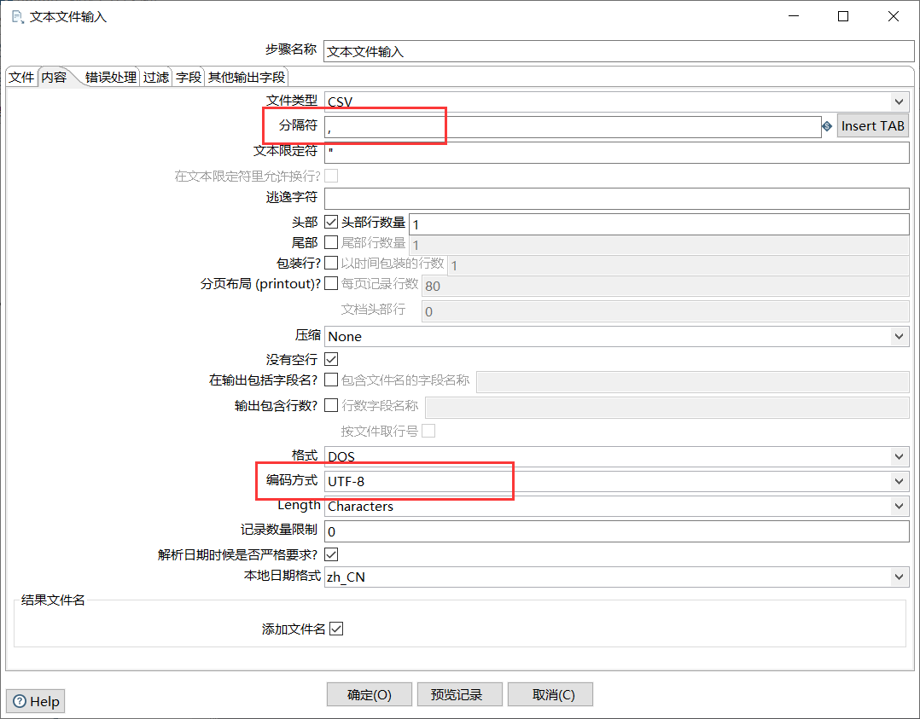Viewport: 920px width, 719px height.
Task: Click the window title bar document icon
Action: point(18,17)
